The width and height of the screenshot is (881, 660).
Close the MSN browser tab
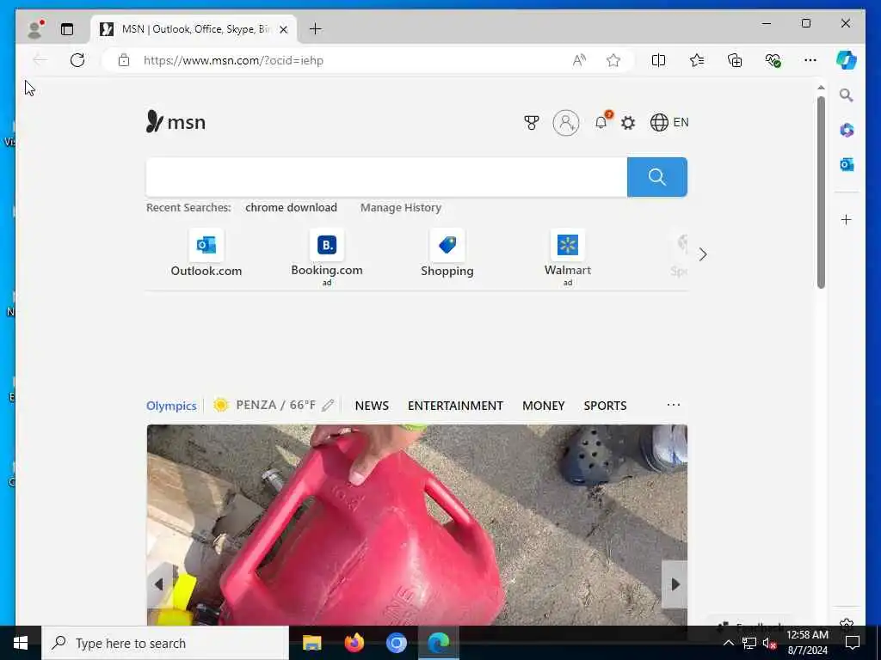284,29
